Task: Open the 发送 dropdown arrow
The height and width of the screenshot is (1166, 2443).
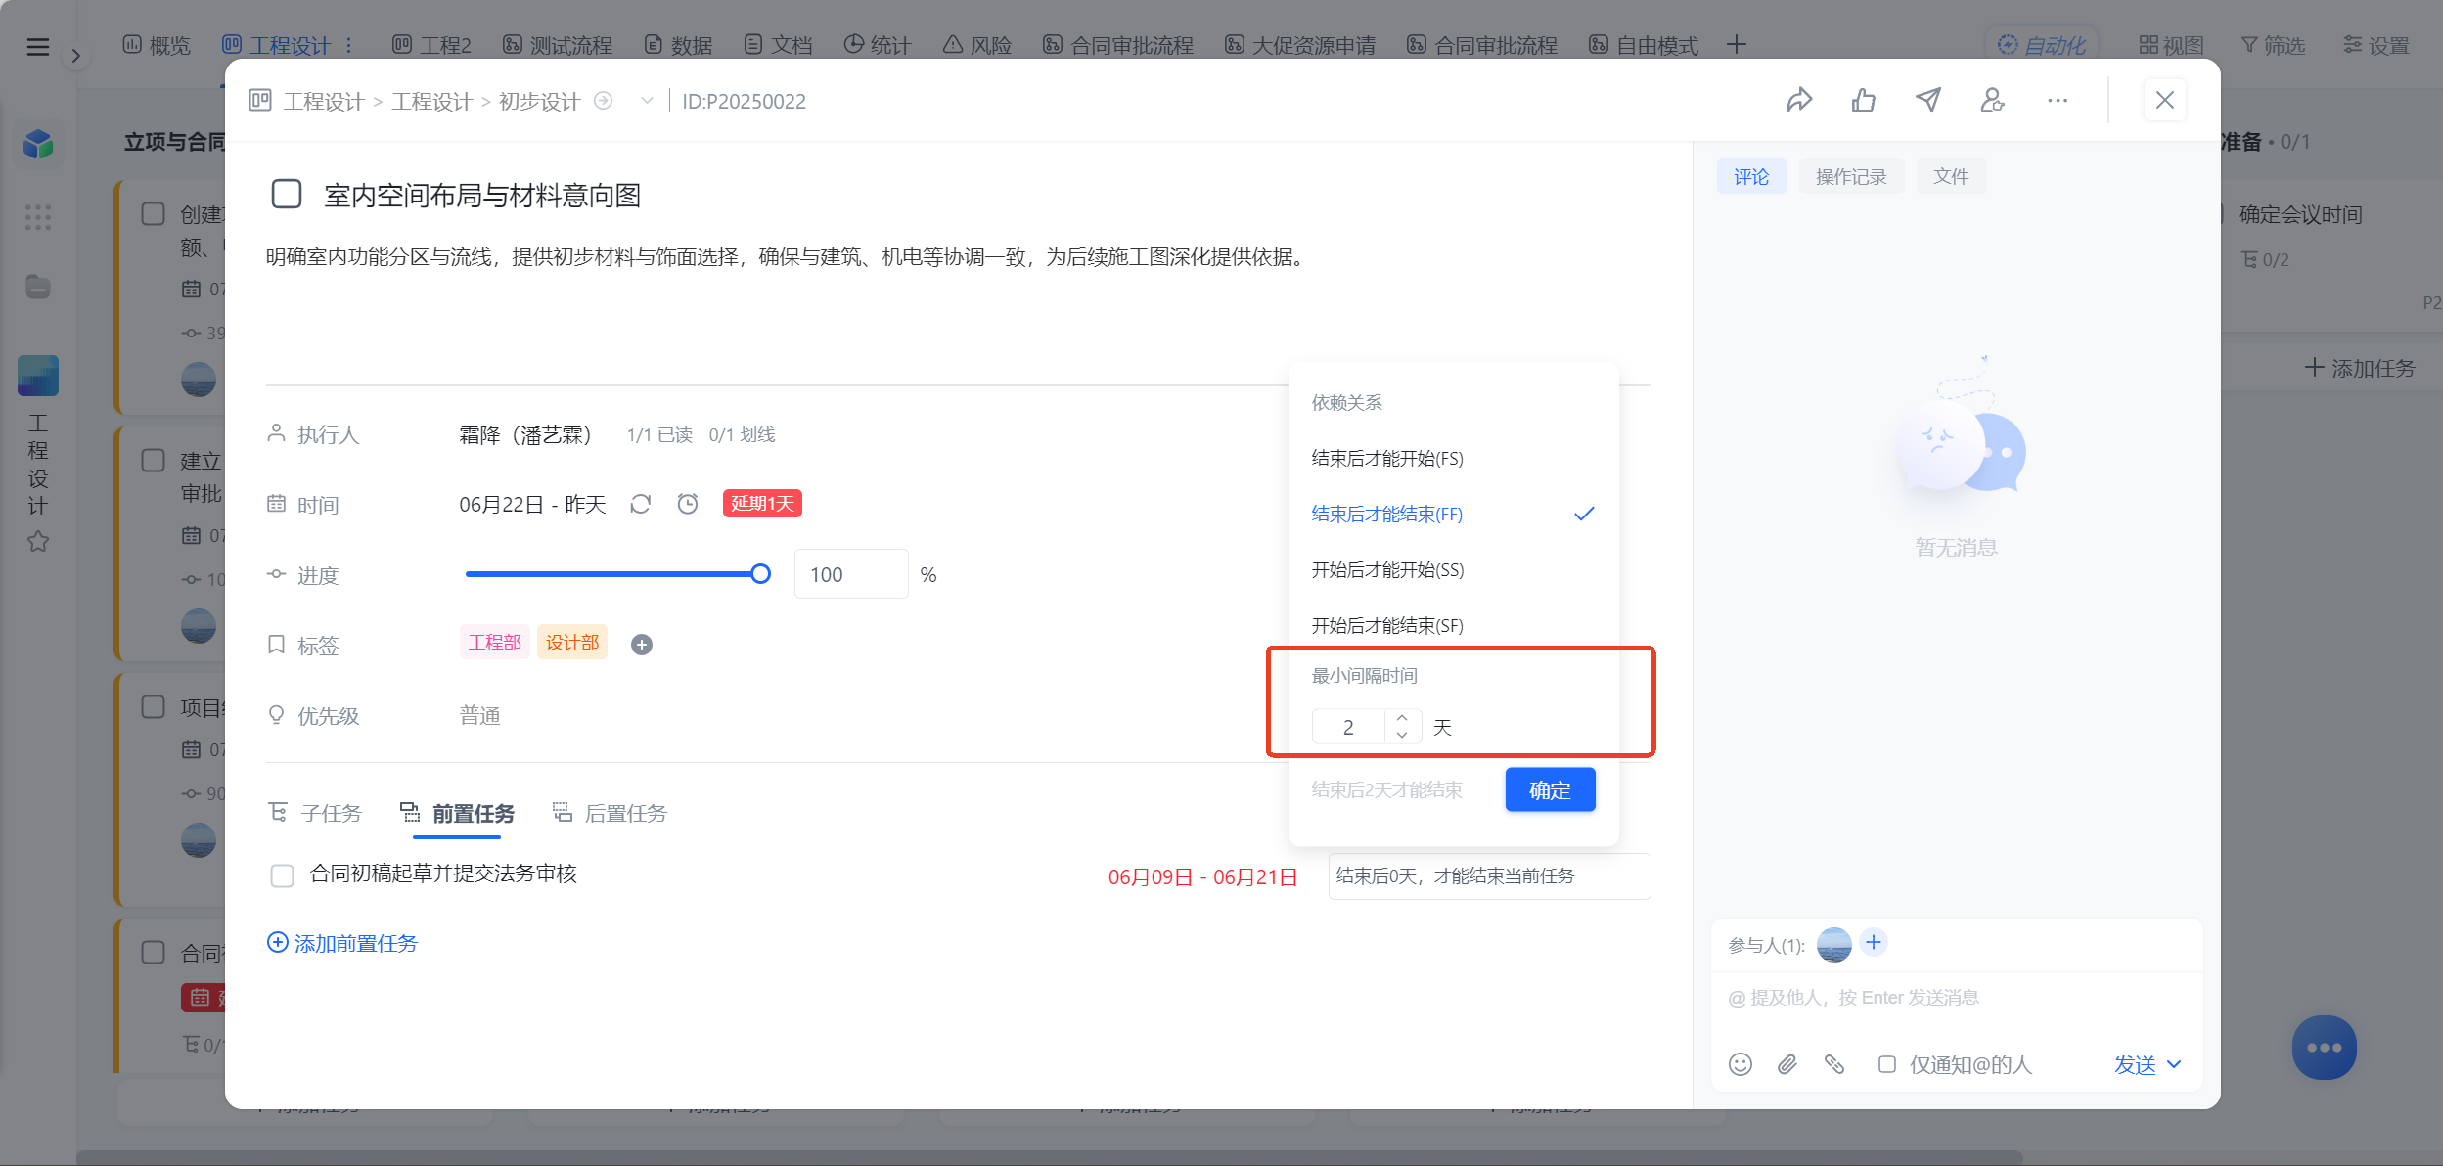Action: click(2174, 1064)
